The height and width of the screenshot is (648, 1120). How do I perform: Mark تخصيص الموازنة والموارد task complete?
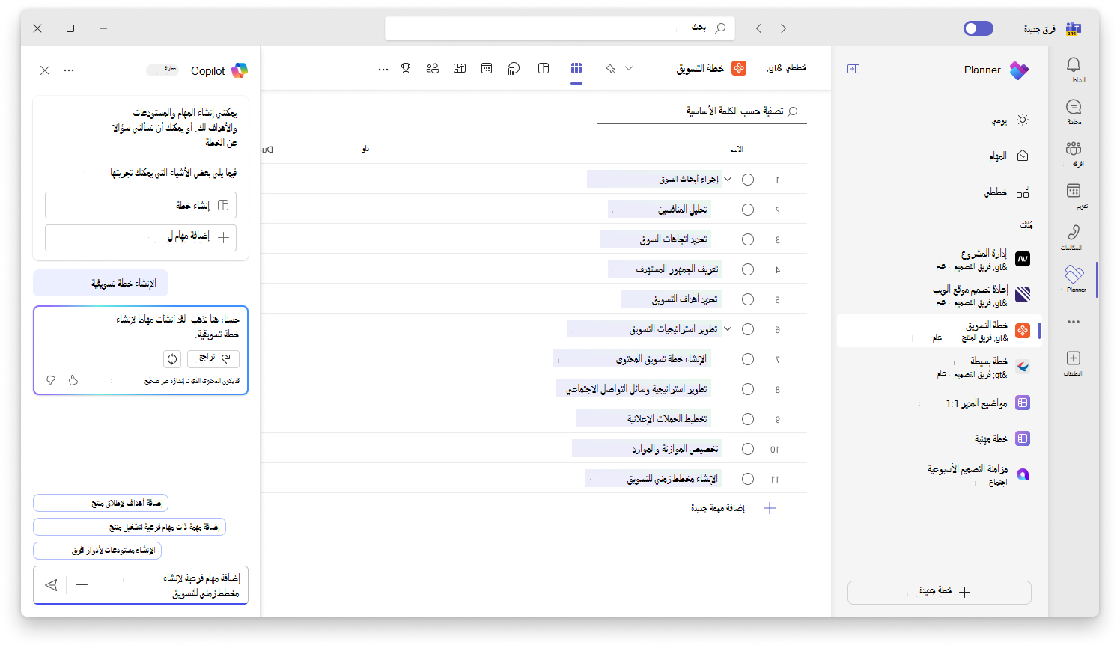tap(748, 449)
